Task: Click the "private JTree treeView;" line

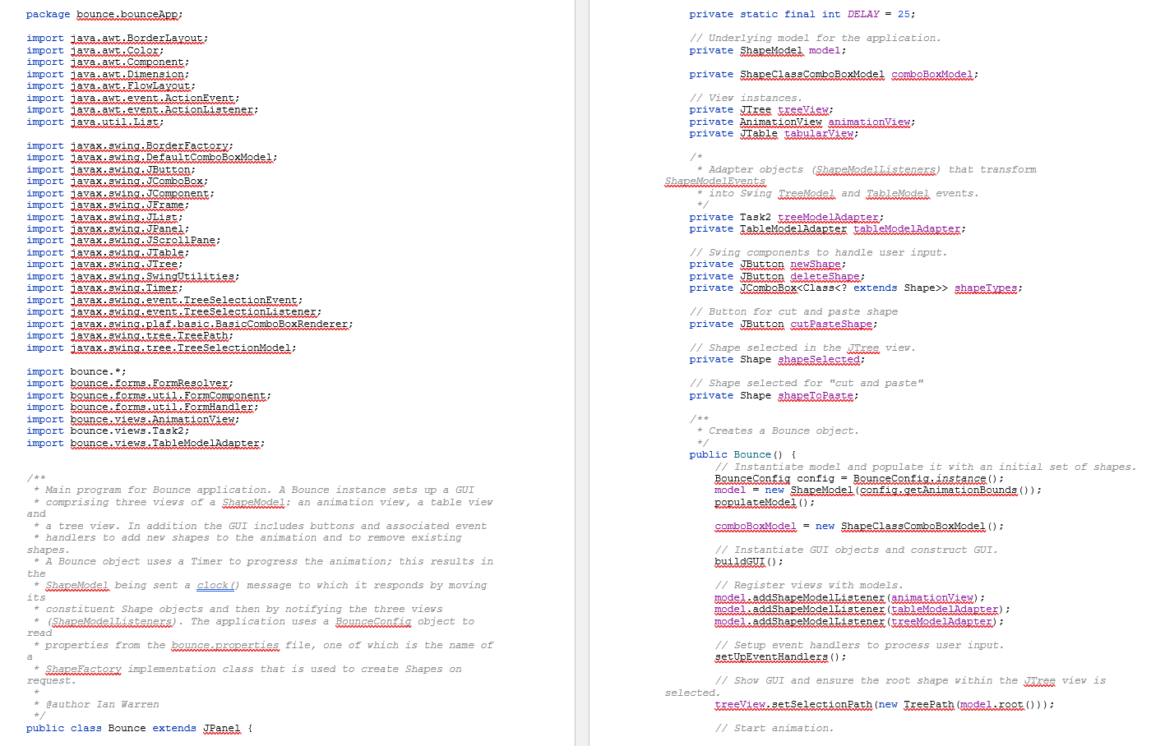Action: (x=761, y=109)
